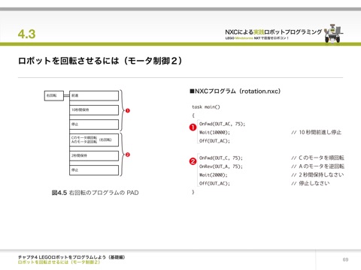
Task: Click the red marker 2 by the PAD brace
Action: point(128,154)
